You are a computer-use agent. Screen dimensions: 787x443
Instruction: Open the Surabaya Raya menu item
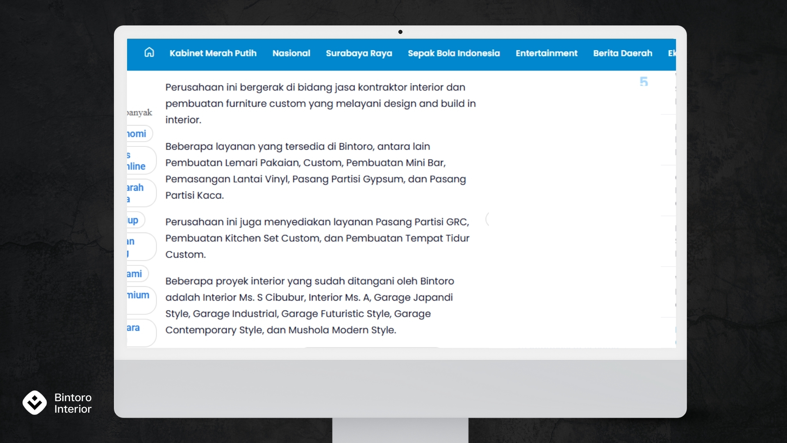point(359,53)
